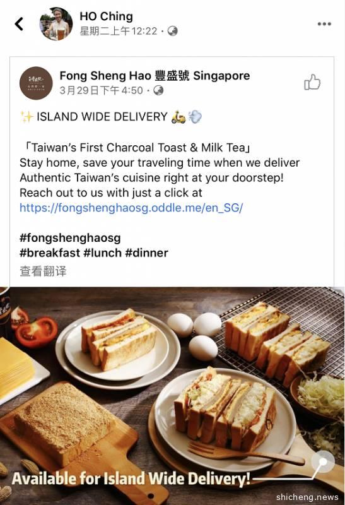This screenshot has height=505, width=345.
Task: Click the 星期二上午12:22 post timestamp
Action: pos(119,31)
